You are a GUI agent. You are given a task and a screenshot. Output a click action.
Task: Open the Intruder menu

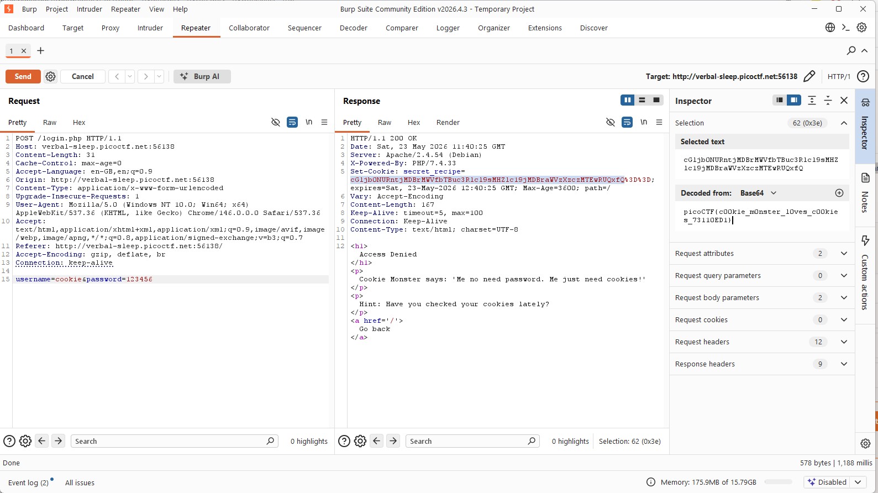point(90,9)
